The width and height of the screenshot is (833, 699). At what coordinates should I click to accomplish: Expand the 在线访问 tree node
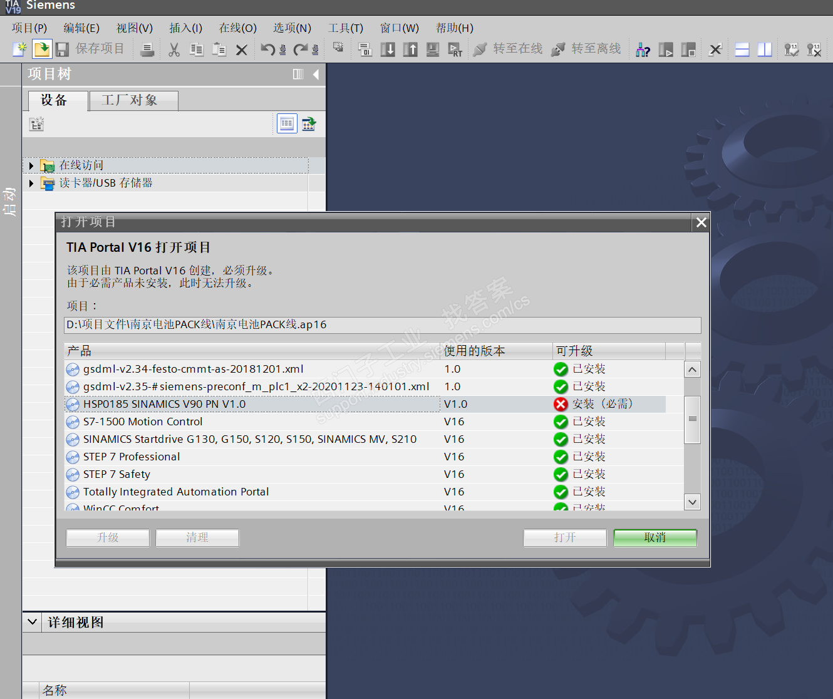click(x=31, y=165)
